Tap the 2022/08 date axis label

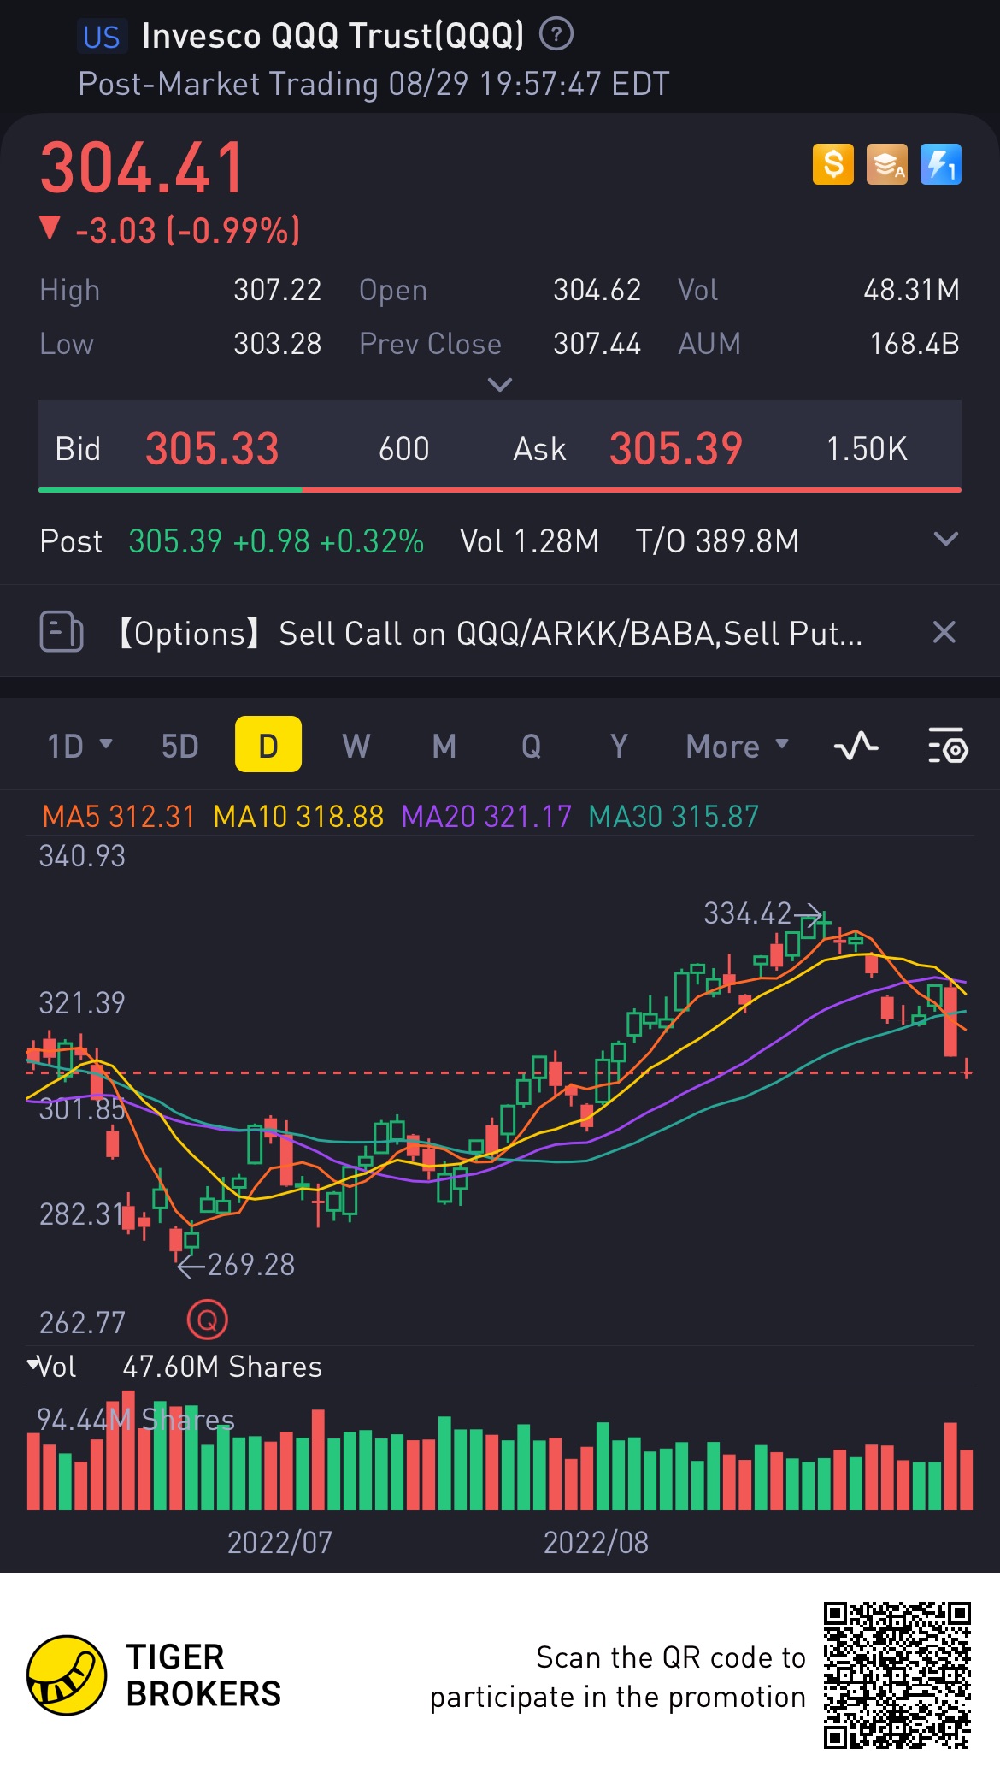pos(596,1542)
